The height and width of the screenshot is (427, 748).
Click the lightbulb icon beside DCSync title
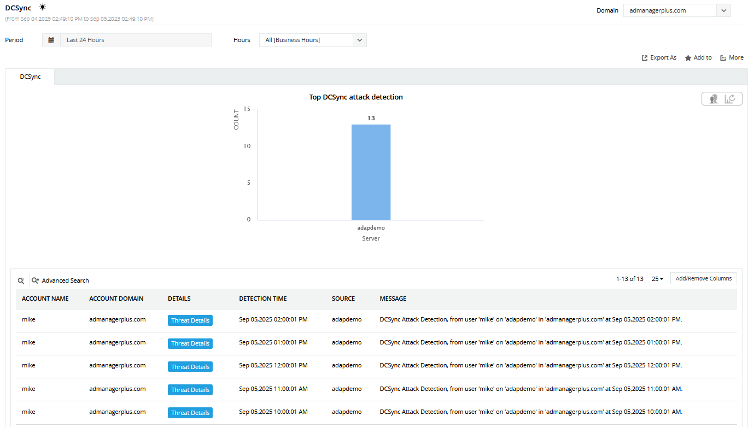[43, 7]
